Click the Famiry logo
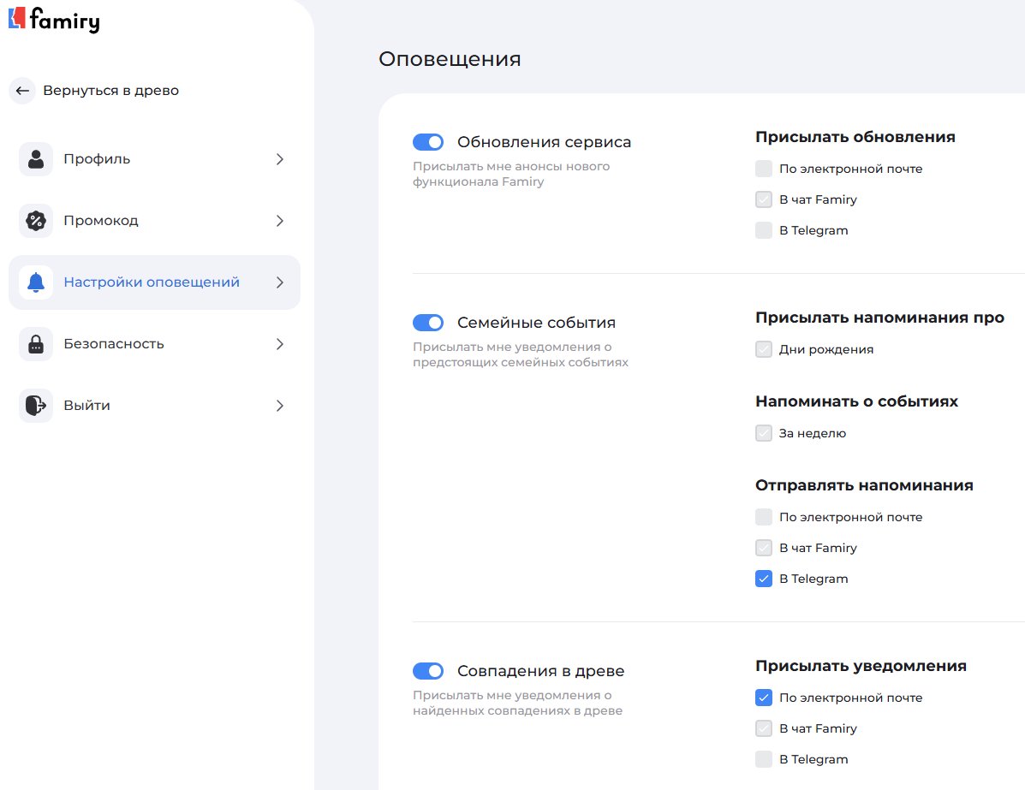 click(x=53, y=19)
